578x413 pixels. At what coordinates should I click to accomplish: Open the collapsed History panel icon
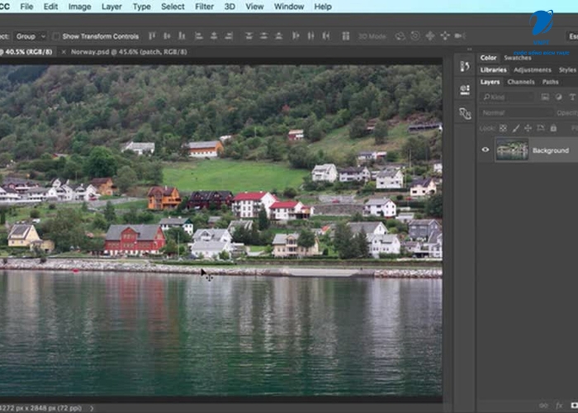[465, 66]
